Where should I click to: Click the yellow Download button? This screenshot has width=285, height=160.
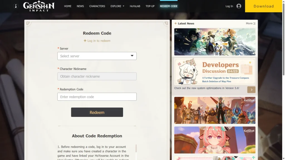coord(264,6)
